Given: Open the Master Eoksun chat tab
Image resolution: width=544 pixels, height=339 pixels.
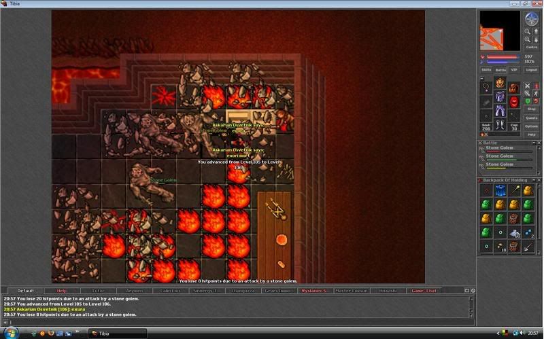Looking at the screenshot, I should (x=352, y=291).
